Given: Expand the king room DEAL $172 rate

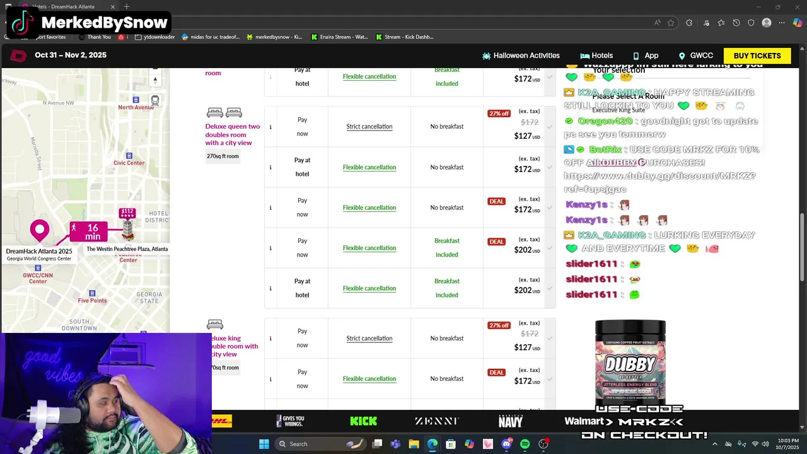Looking at the screenshot, I should (x=550, y=379).
